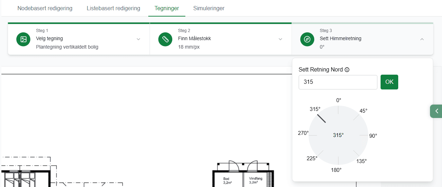Click the 45° label on compass dial

point(363,111)
